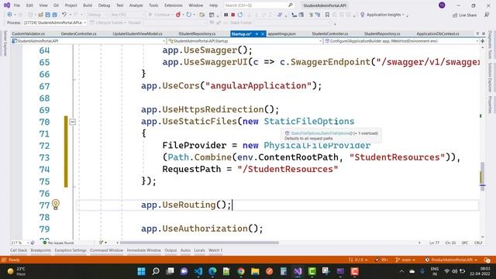Click the git changes 0 / 0 indicator

click(x=358, y=260)
